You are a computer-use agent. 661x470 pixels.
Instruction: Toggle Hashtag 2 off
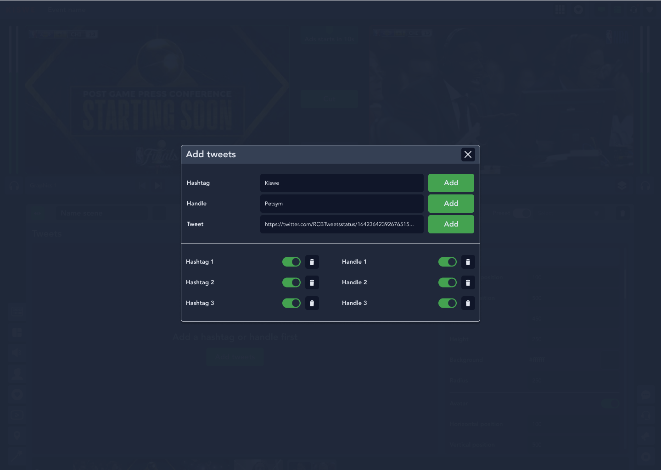pos(291,282)
